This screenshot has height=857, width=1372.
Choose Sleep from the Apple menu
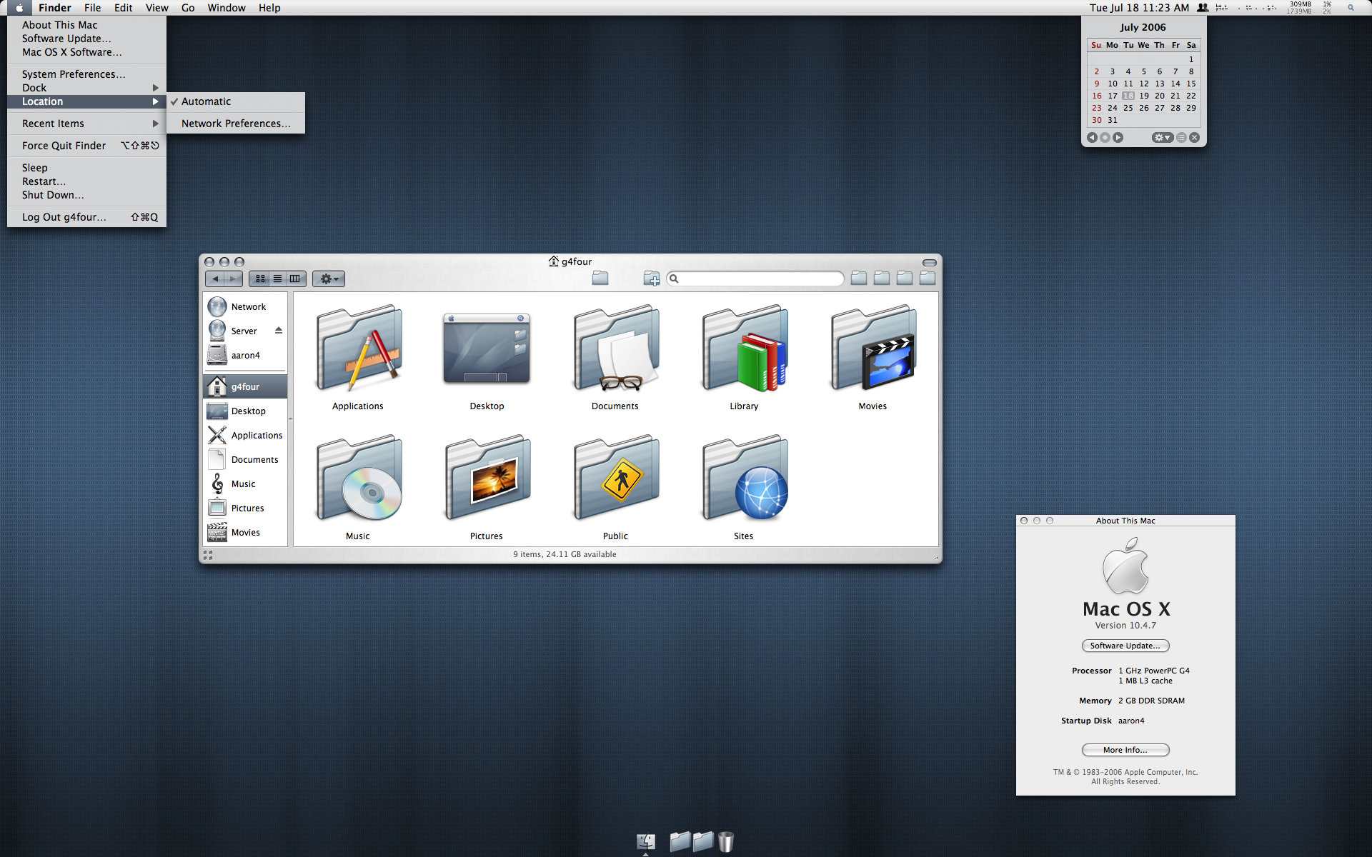(86, 168)
